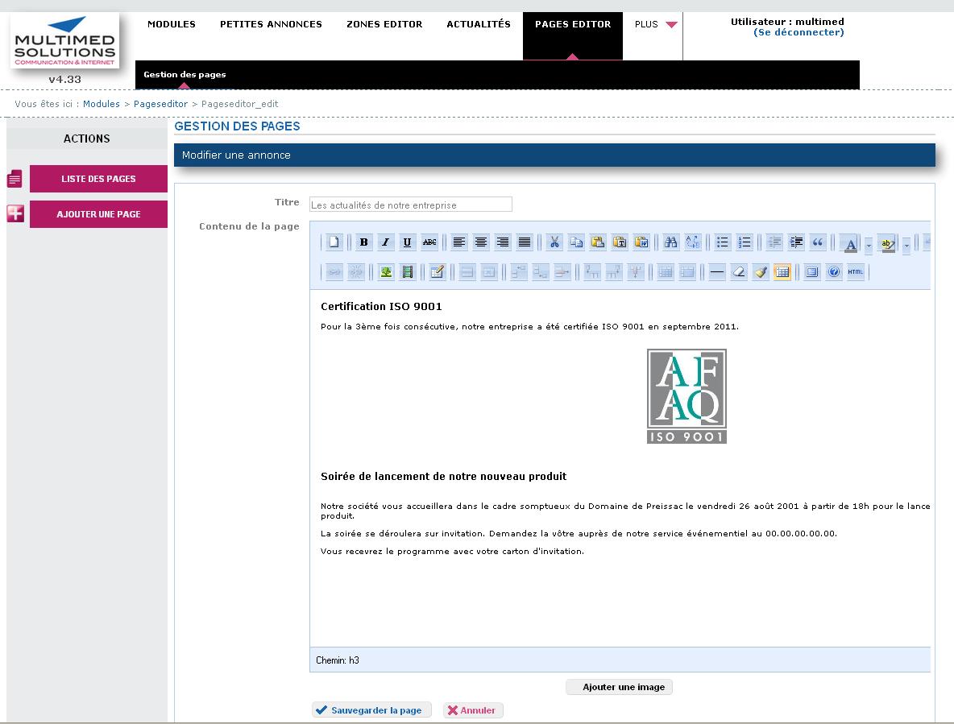Save with Sauvegarder la page button
Image resolution: width=954 pixels, height=724 pixels.
coord(371,710)
